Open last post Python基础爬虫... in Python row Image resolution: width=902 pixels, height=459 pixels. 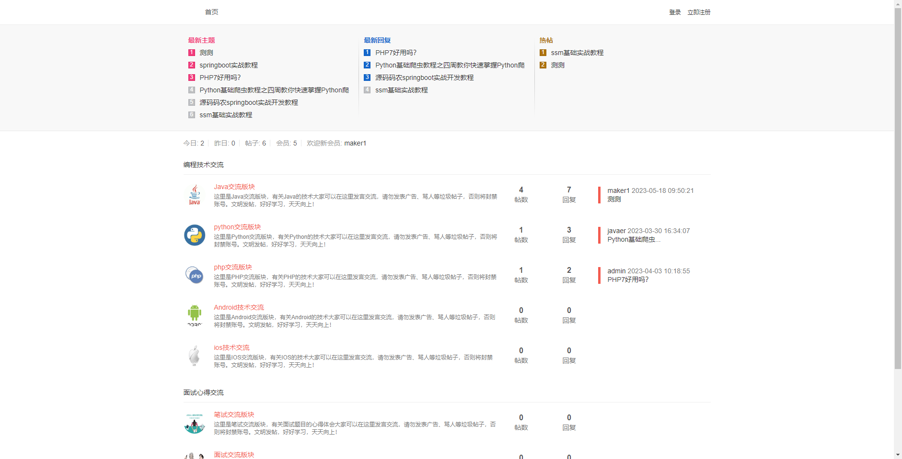pyautogui.click(x=634, y=239)
